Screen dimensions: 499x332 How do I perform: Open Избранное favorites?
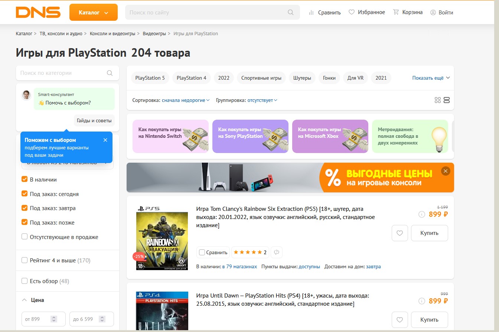[x=367, y=12]
